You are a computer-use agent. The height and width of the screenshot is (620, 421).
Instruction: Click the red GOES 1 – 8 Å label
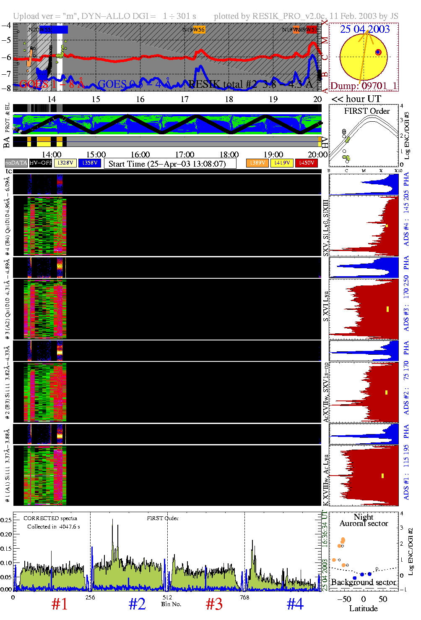(52, 84)
